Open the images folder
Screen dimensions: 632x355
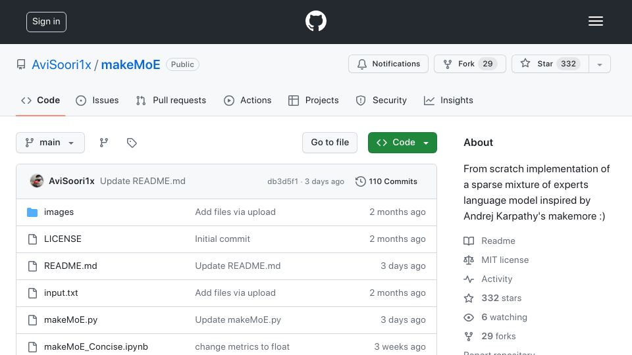(59, 212)
